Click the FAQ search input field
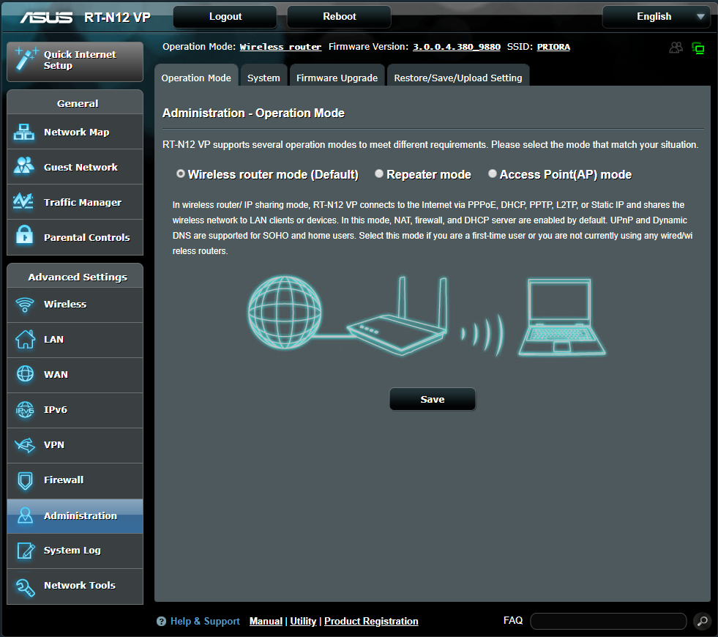Screen dimensions: 718x637 608,622
